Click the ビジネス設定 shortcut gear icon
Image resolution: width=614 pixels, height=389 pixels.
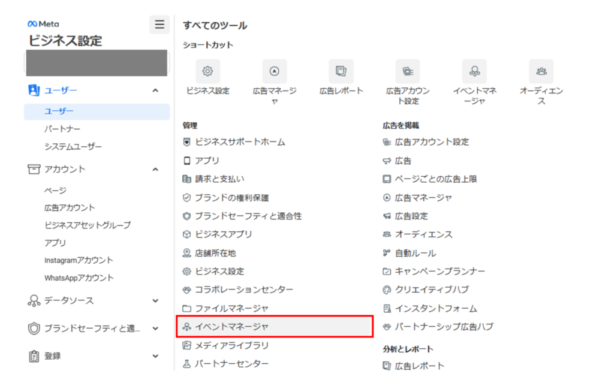click(x=207, y=71)
